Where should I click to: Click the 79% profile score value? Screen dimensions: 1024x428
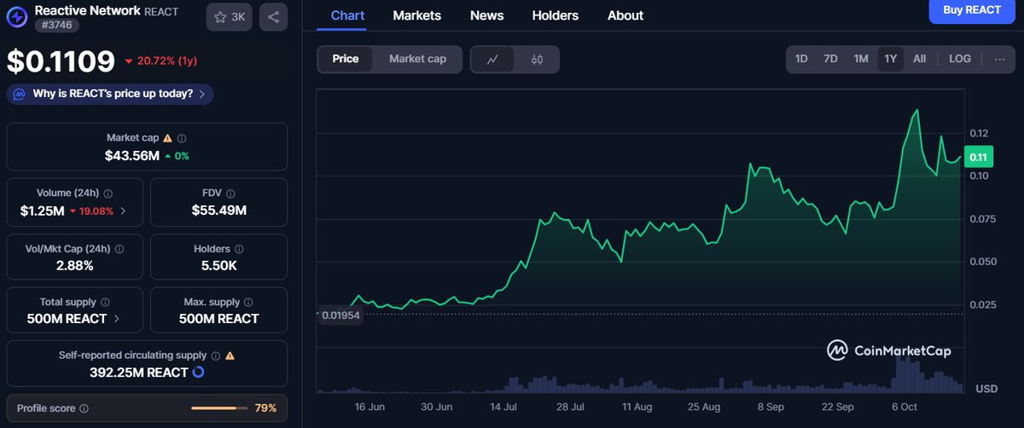pos(265,408)
